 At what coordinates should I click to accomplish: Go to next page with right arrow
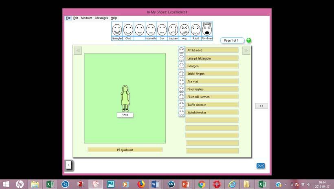point(246,51)
